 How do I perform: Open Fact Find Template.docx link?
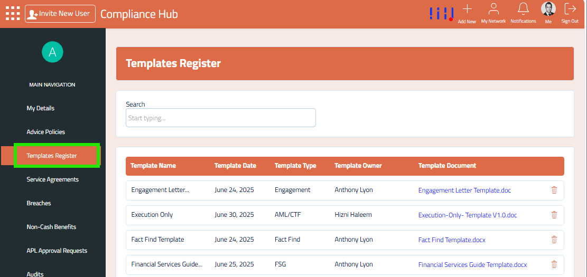coord(452,240)
